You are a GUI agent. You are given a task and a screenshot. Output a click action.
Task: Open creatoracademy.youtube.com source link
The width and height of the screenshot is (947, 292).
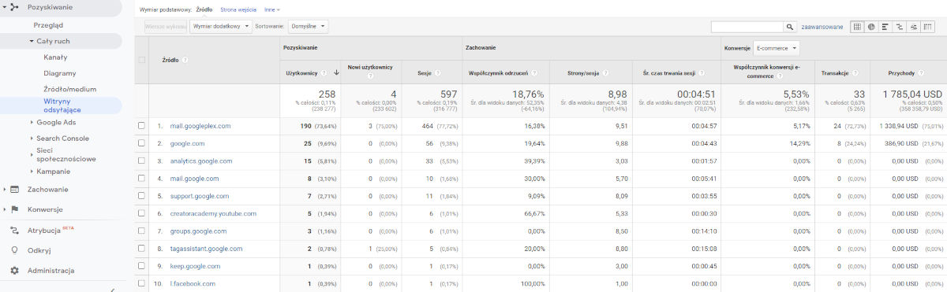213,213
